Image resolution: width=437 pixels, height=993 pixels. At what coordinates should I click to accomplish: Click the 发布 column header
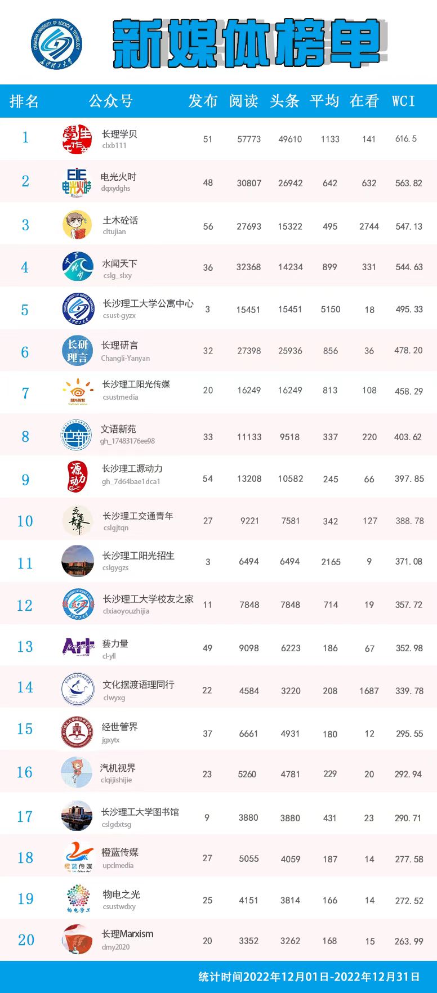pyautogui.click(x=203, y=101)
